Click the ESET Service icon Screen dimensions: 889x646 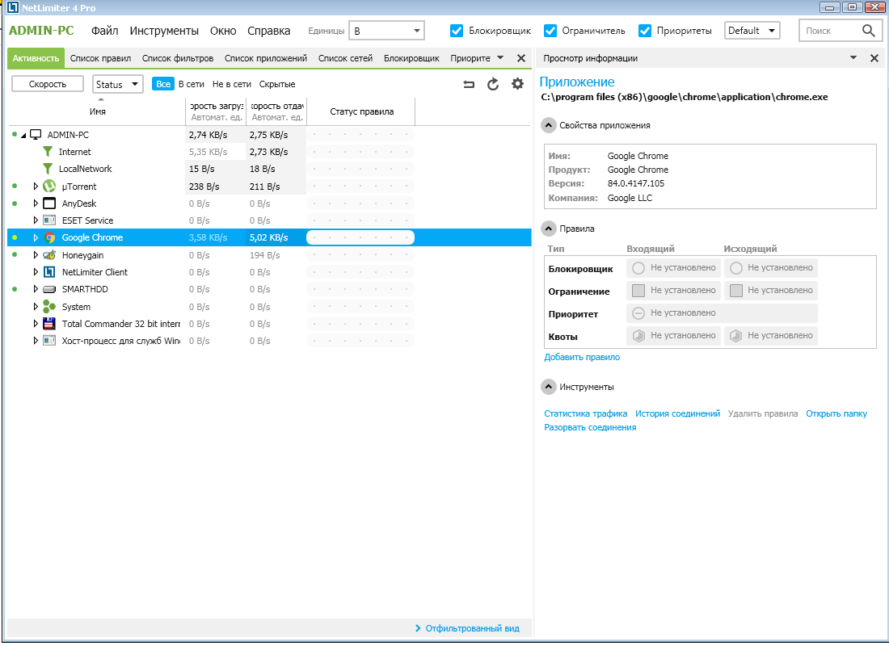[49, 220]
